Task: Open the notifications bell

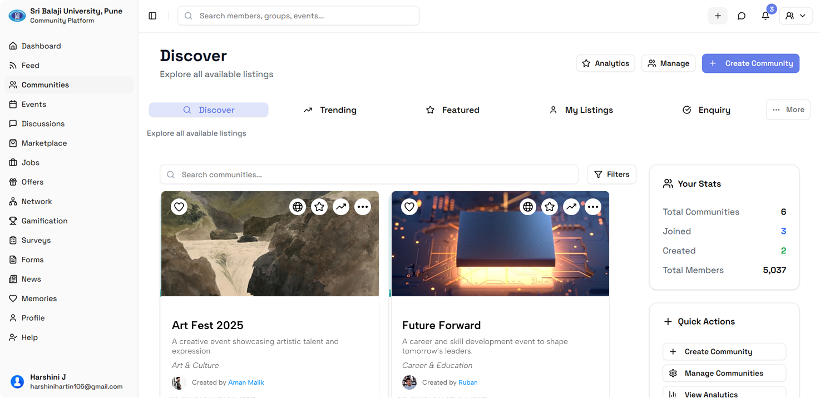Action: [x=765, y=16]
